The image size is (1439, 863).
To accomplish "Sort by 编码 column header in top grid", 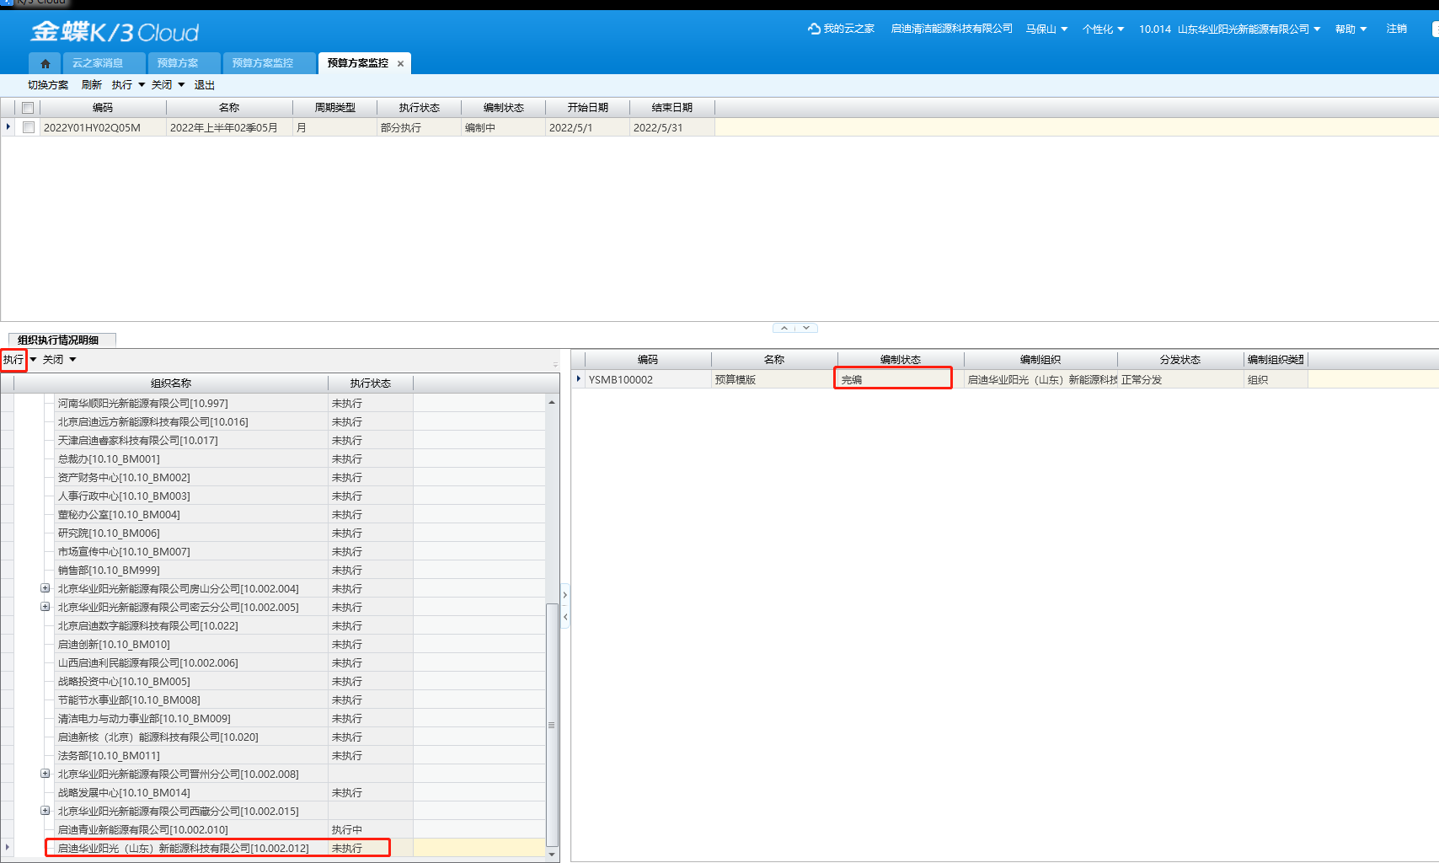I will tap(103, 108).
